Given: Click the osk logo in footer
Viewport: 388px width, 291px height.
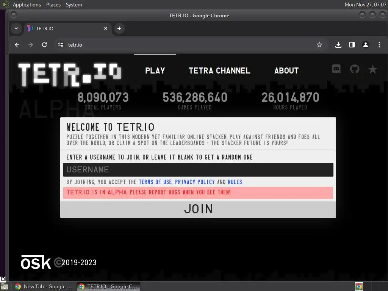Looking at the screenshot, I should [36, 262].
